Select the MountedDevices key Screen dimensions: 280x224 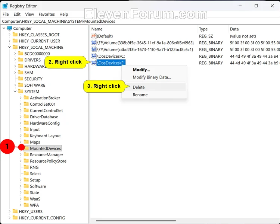(45, 148)
